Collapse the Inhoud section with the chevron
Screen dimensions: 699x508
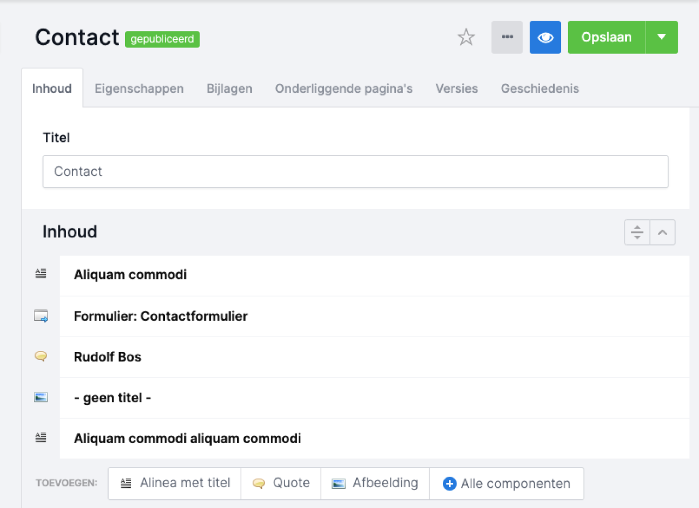[x=662, y=232]
